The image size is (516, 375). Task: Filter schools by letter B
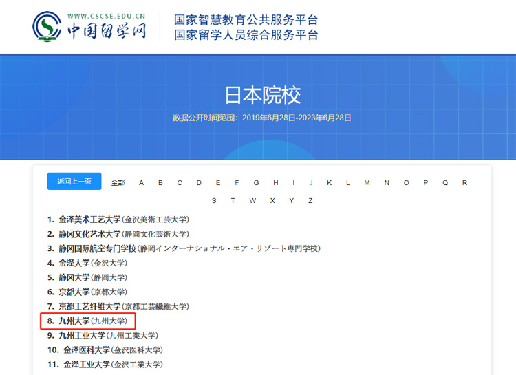pyautogui.click(x=160, y=183)
